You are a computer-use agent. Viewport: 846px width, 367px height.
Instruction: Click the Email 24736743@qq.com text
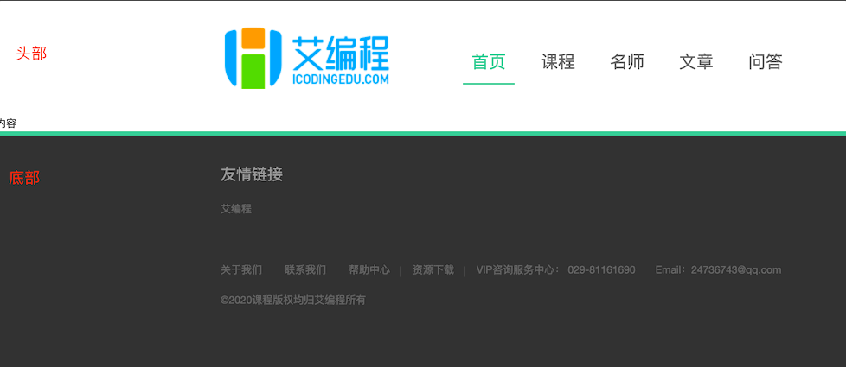tap(718, 269)
